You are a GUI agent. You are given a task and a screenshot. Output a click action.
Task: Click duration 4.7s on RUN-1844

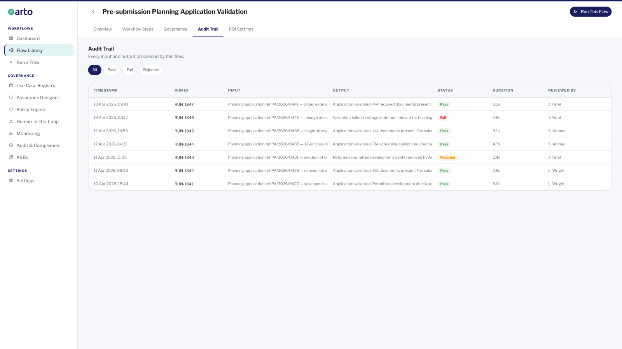click(x=496, y=144)
